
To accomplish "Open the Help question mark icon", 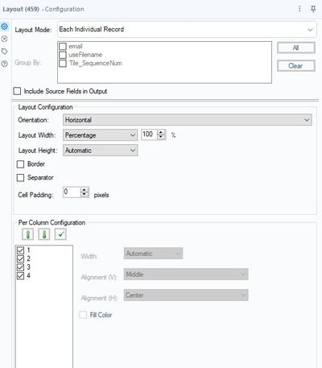I will 5,64.
